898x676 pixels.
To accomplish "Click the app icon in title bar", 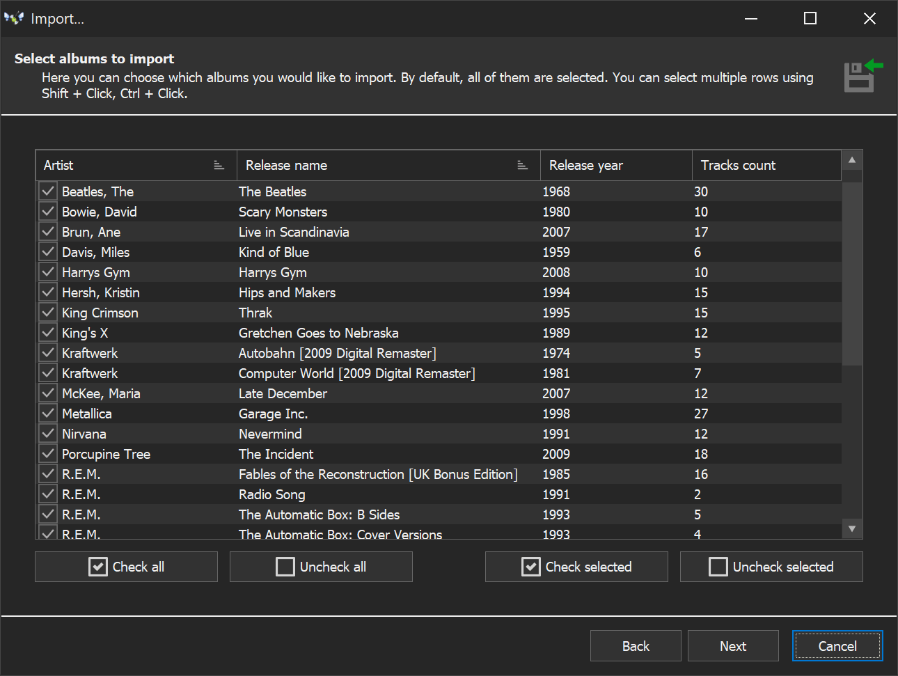I will click(x=14, y=19).
